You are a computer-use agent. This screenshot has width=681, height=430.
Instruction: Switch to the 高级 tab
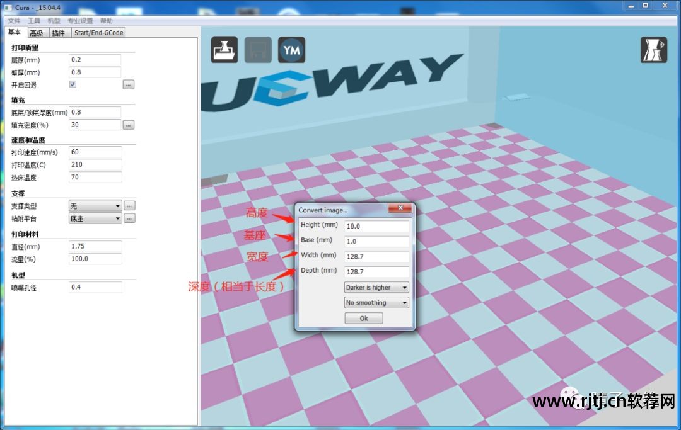point(37,33)
